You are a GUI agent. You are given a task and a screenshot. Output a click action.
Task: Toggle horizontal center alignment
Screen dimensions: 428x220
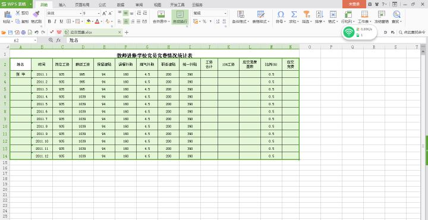tap(125, 21)
